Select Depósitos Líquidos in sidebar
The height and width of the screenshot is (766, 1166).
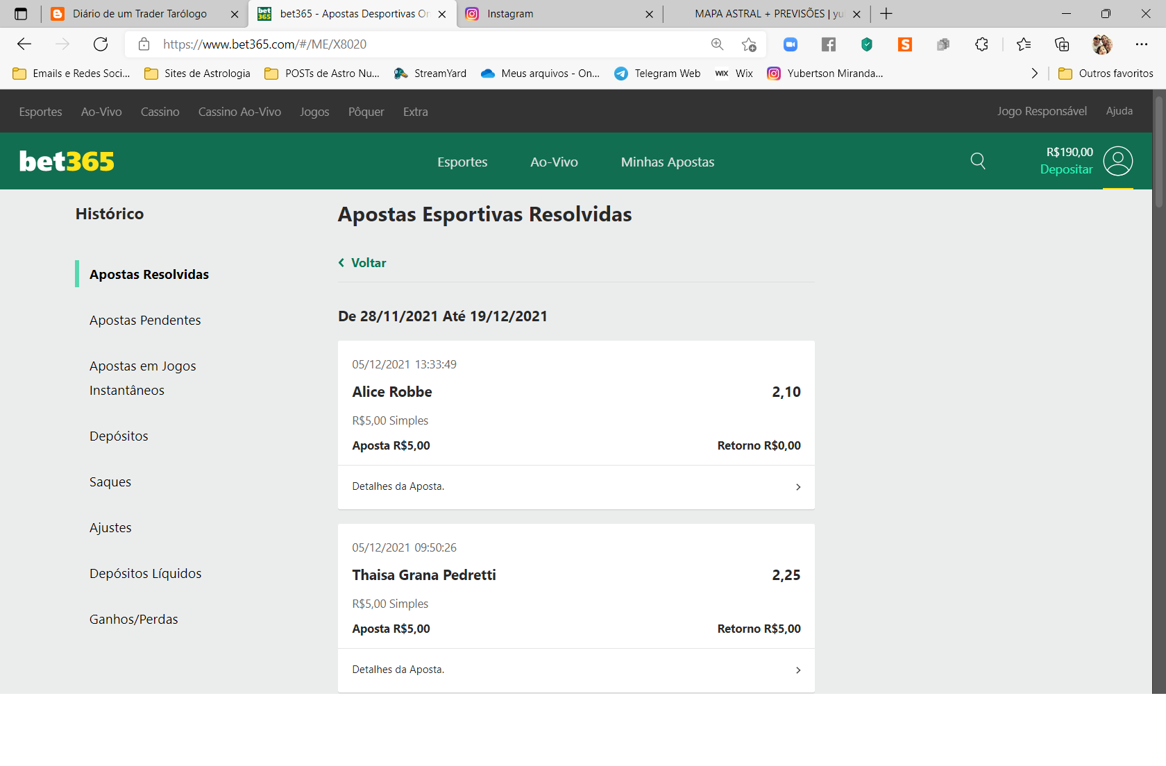click(145, 573)
